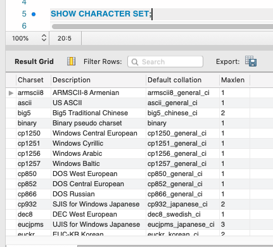This screenshot has width=273, height=247.
Task: Select the binary collation cell
Action: tap(182, 123)
